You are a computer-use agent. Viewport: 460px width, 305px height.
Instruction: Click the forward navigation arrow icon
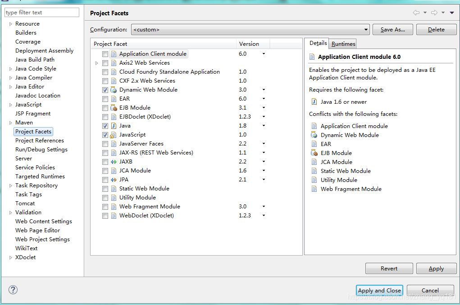(x=434, y=13)
